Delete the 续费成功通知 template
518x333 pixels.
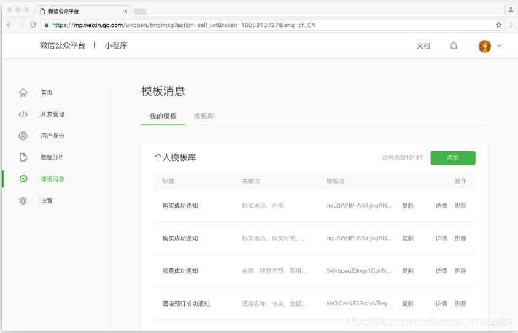460,271
